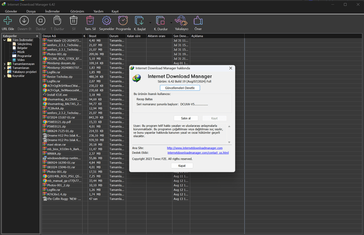364x235 pixels.
Task: Open the Programla clock icon
Action: coord(123,20)
